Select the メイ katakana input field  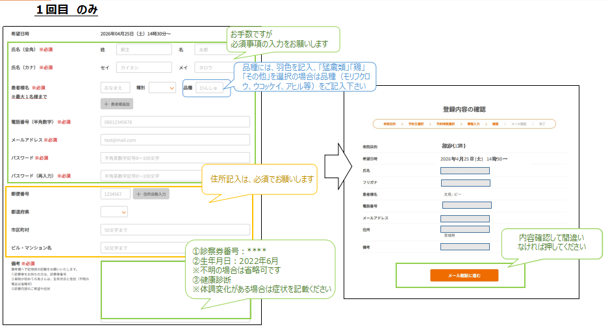(210, 67)
